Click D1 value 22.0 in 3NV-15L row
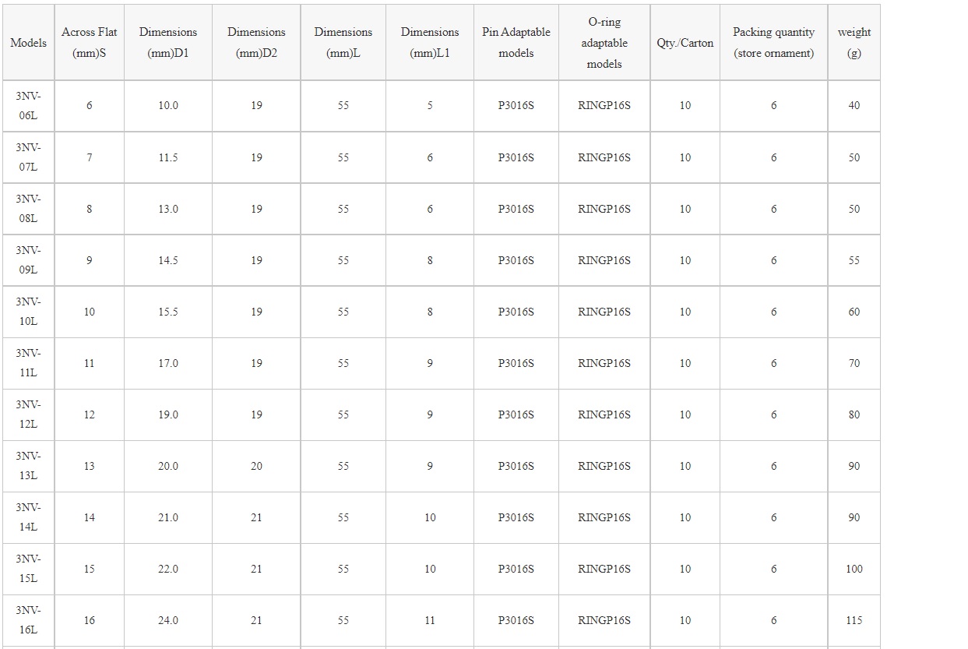 [x=168, y=569]
